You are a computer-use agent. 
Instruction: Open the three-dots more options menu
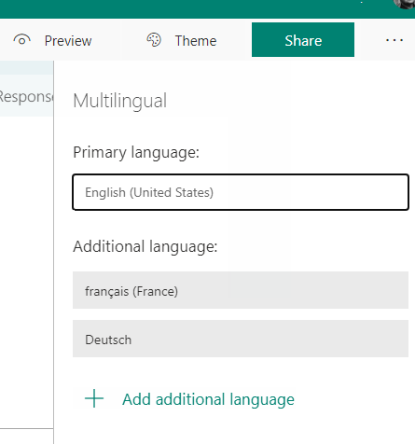(394, 40)
